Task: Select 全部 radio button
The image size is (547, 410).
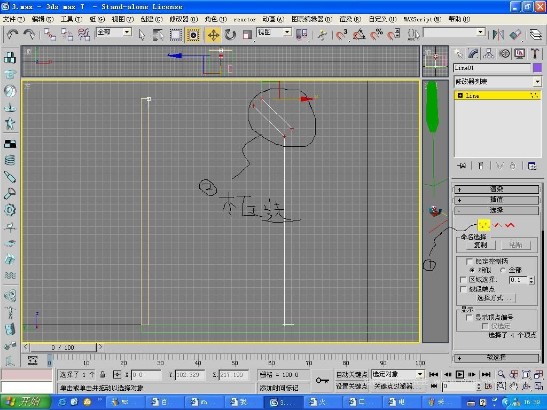Action: [x=503, y=270]
